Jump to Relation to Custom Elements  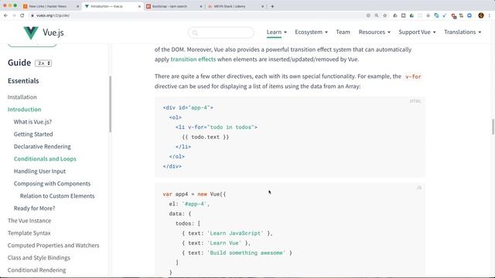[x=57, y=195]
